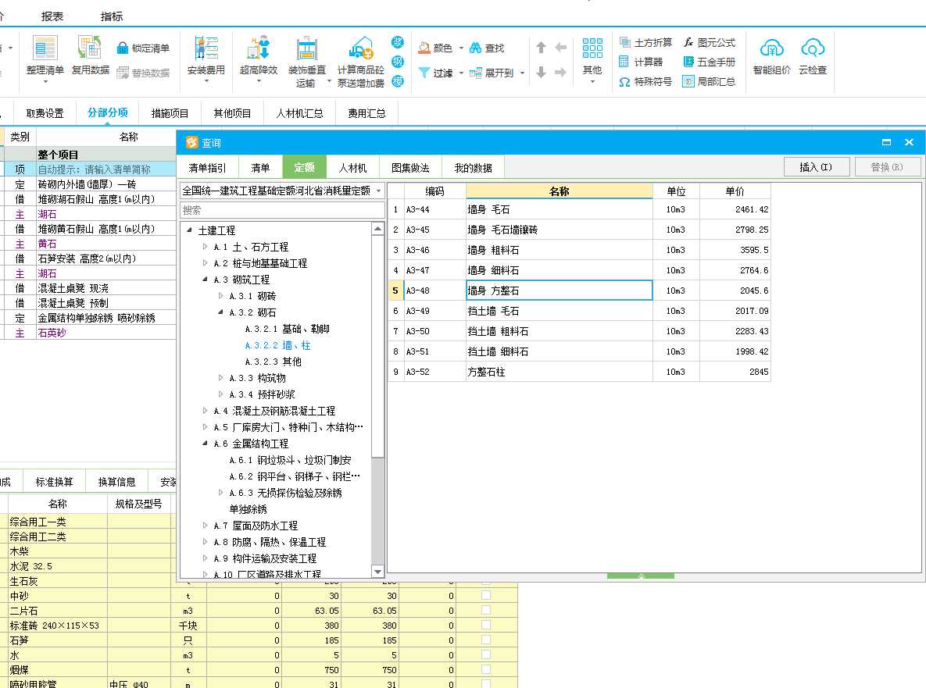Tick the checkbox in the 二片石 row
This screenshot has height=688, width=926.
(x=486, y=610)
